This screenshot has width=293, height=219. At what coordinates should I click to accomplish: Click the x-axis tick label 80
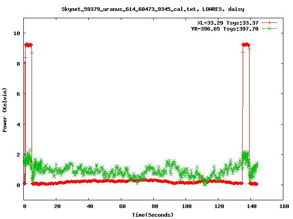point(155,206)
